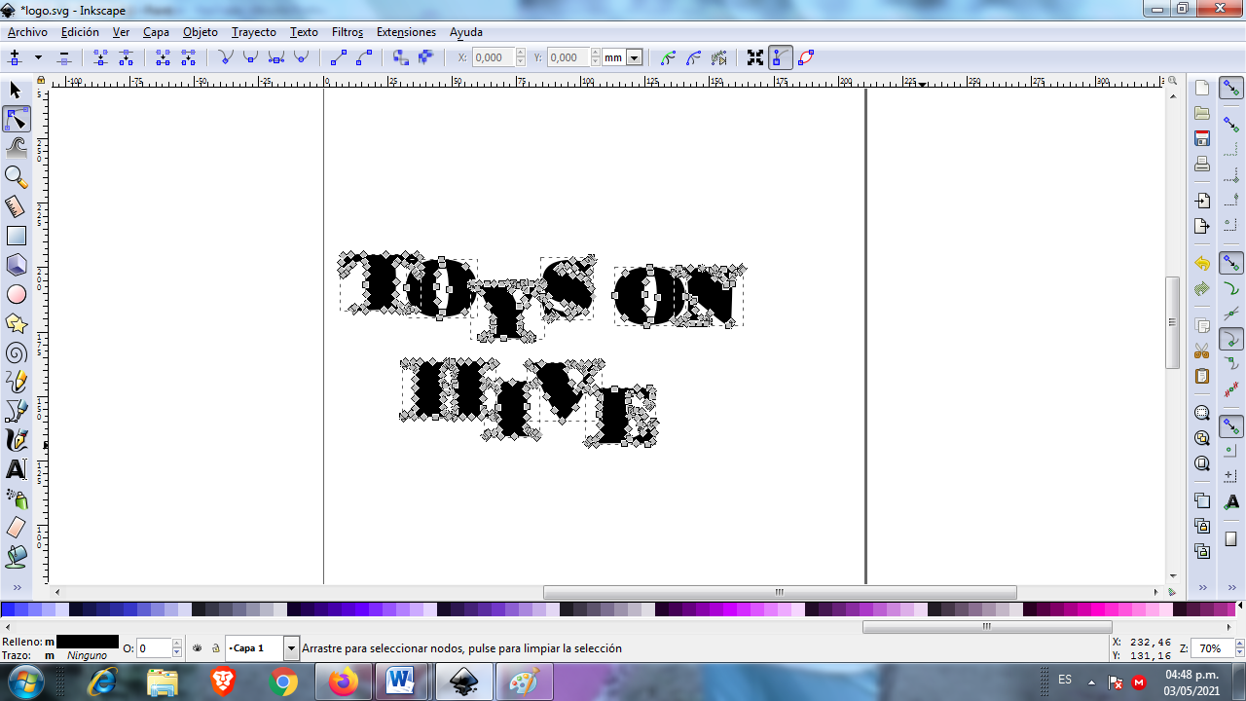Join selected nodes
Viewport: 1246px width, 701px height.
coord(100,57)
